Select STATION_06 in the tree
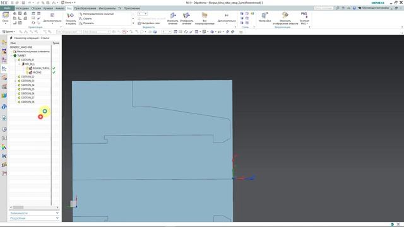404x227 pixels. (26, 93)
